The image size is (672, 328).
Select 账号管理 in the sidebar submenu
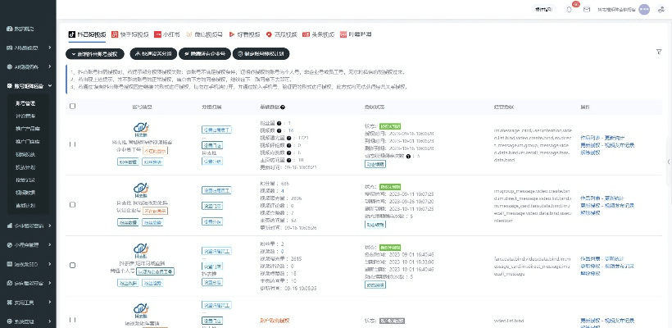(x=25, y=104)
